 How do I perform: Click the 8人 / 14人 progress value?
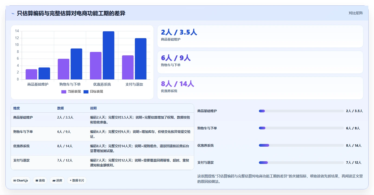pos(354,146)
